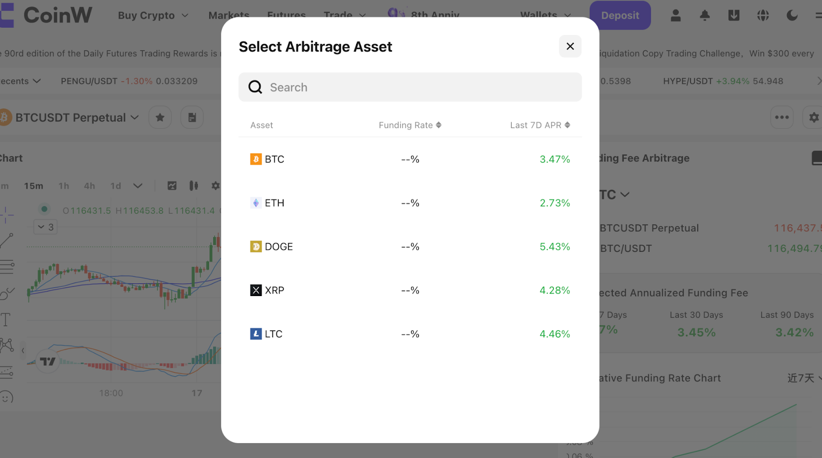Select ETH as arbitrage asset
Screen dimensions: 822x458
tap(410, 203)
